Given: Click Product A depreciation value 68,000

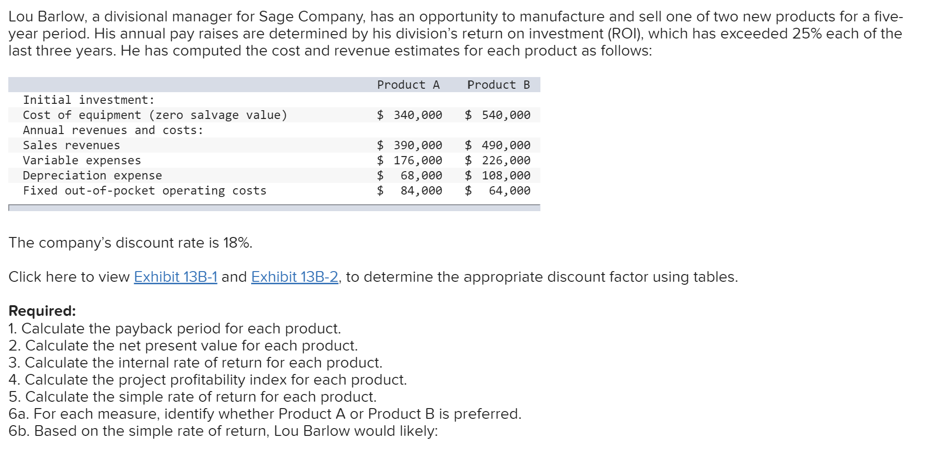Looking at the screenshot, I should coord(421,176).
